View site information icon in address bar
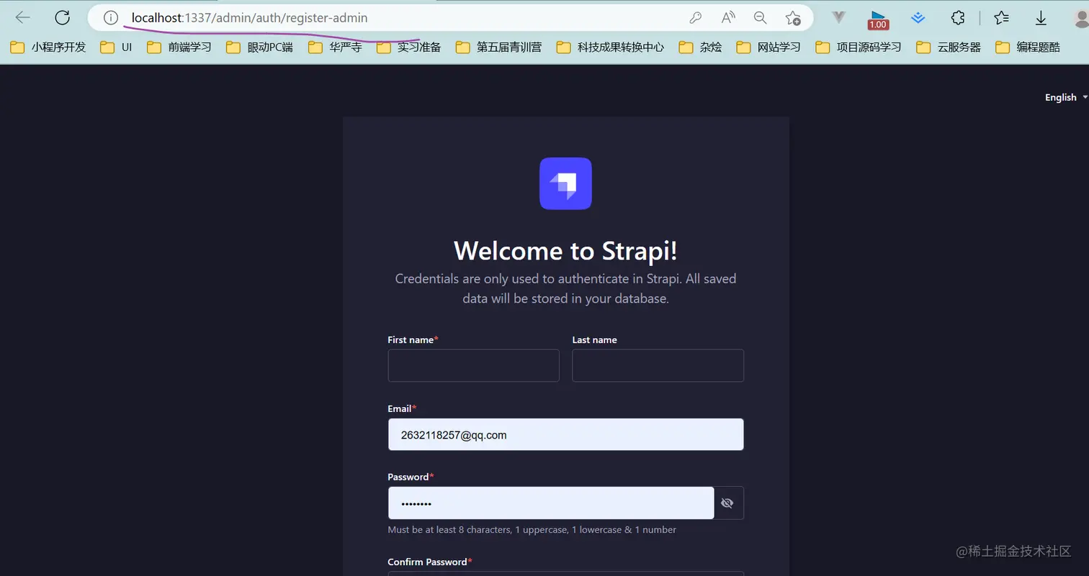The width and height of the screenshot is (1089, 576). [110, 18]
